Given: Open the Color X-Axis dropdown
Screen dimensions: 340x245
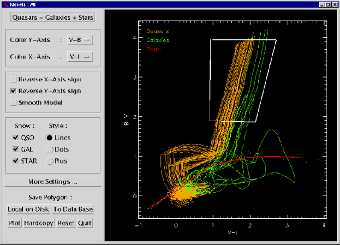Looking at the screenshot, I should 80,56.
